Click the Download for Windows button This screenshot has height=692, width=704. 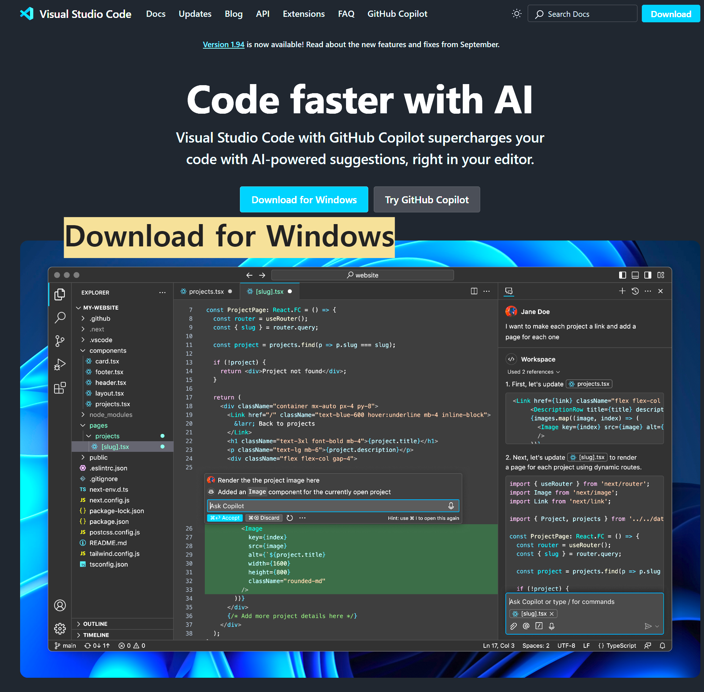point(304,200)
